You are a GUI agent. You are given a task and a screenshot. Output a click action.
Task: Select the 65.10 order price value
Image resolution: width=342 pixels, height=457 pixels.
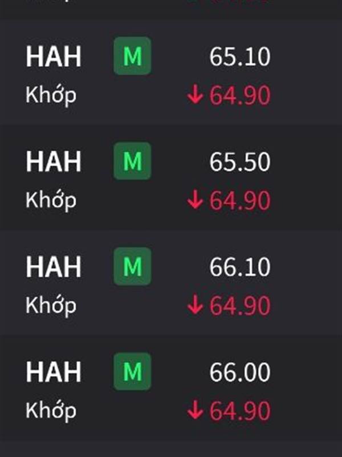click(x=240, y=57)
